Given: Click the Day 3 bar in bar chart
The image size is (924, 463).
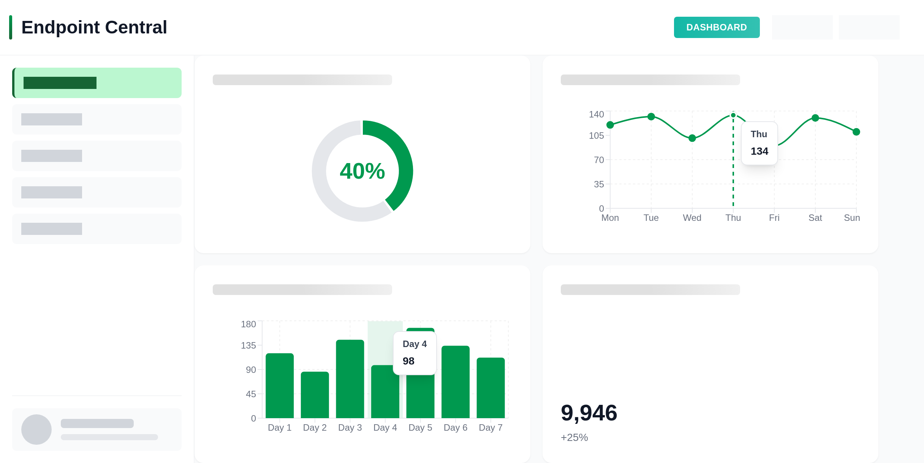Looking at the screenshot, I should tap(350, 379).
